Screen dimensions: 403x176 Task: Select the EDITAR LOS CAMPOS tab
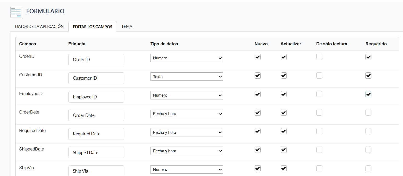92,26
